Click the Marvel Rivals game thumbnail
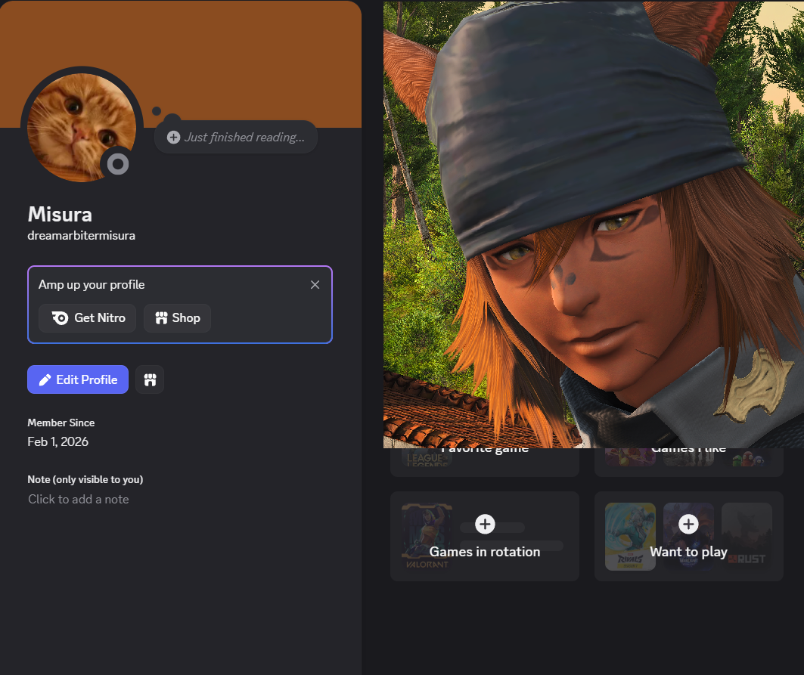 point(630,536)
